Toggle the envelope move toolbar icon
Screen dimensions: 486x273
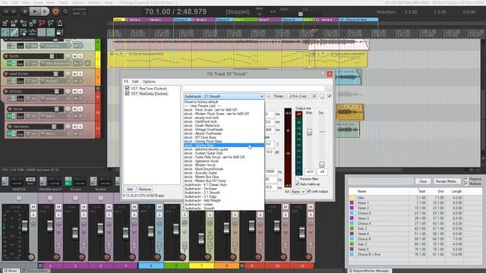(32, 32)
